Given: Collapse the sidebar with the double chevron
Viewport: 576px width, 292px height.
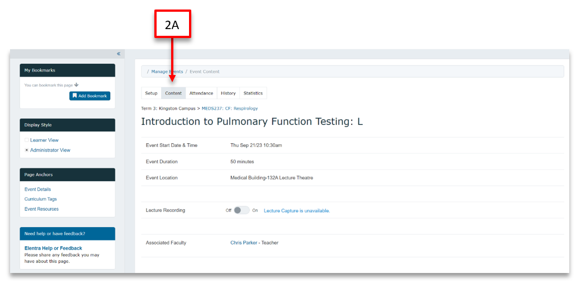Looking at the screenshot, I should click(119, 54).
